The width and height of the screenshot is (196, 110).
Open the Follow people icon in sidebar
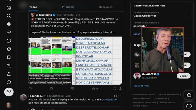(x=9, y=33)
